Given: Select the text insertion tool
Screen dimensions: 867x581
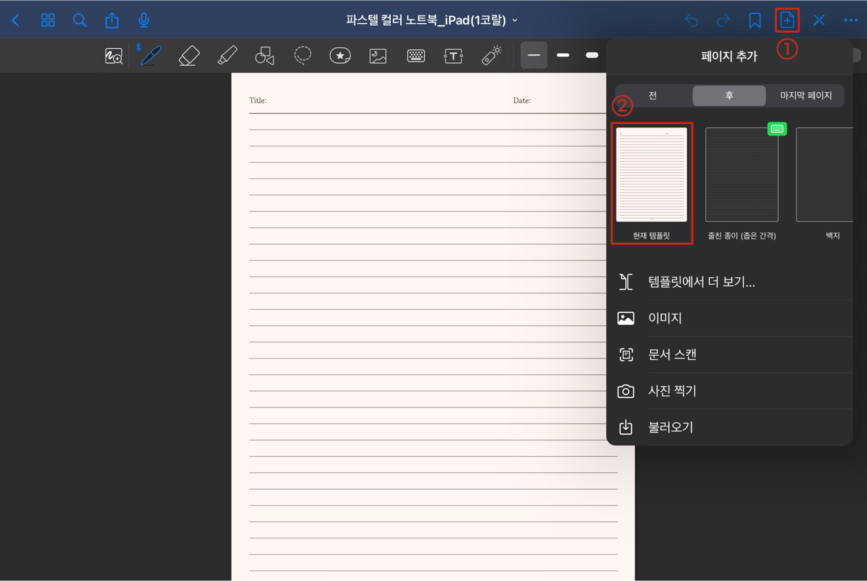Looking at the screenshot, I should click(x=453, y=55).
